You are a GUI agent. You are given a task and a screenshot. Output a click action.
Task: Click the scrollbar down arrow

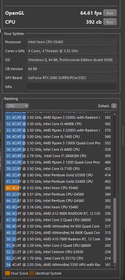[x=115, y=265]
